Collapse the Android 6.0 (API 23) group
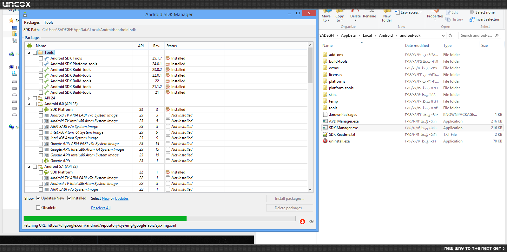Screen dimensions: 507x252 click(x=29, y=104)
